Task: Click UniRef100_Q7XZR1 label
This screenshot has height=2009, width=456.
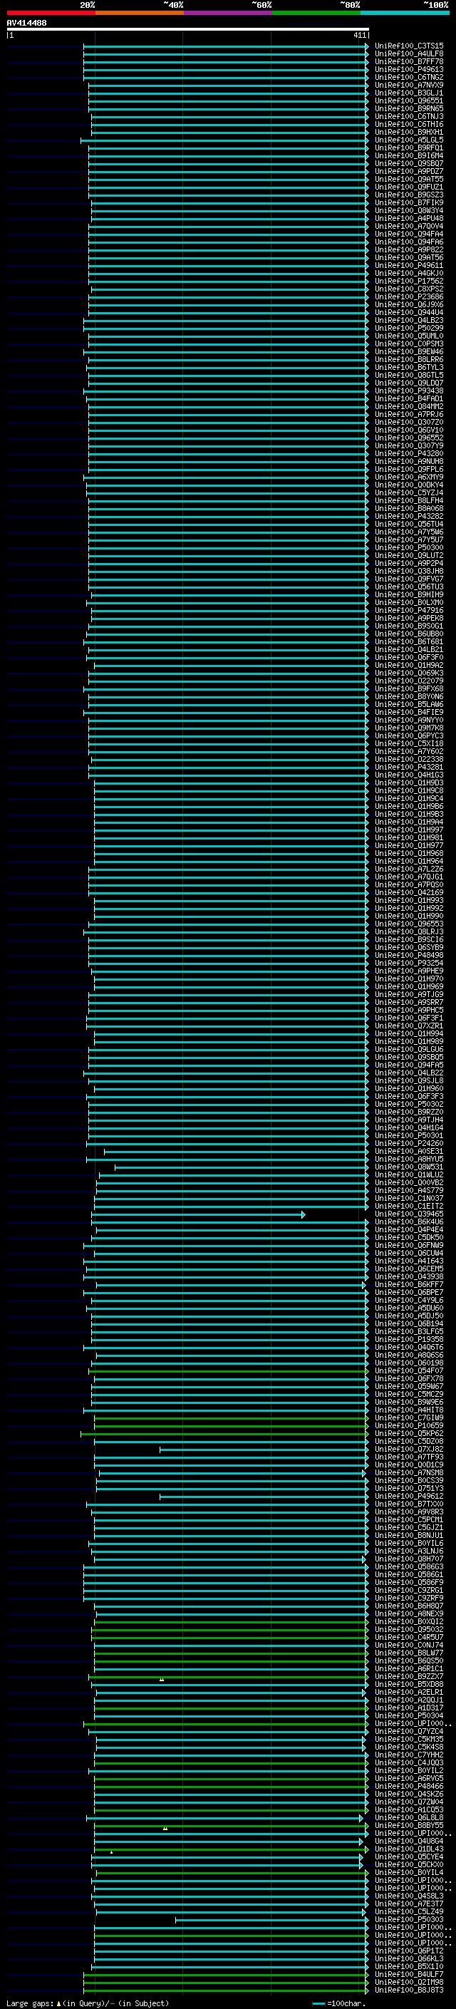Action: (x=409, y=1026)
